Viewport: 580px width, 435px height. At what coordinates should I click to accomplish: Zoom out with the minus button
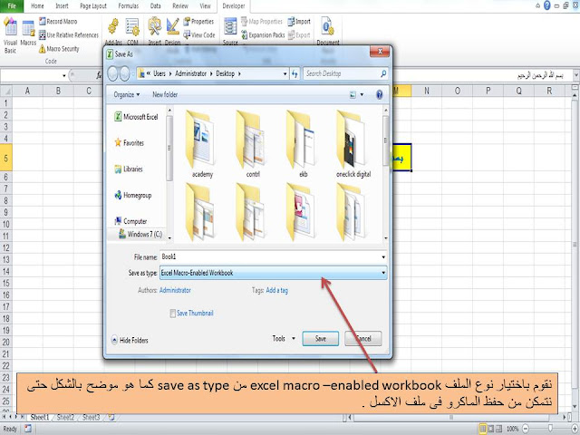click(526, 429)
